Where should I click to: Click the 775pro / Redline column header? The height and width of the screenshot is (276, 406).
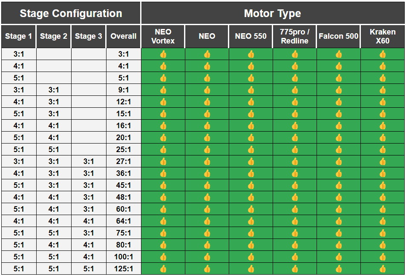point(295,37)
